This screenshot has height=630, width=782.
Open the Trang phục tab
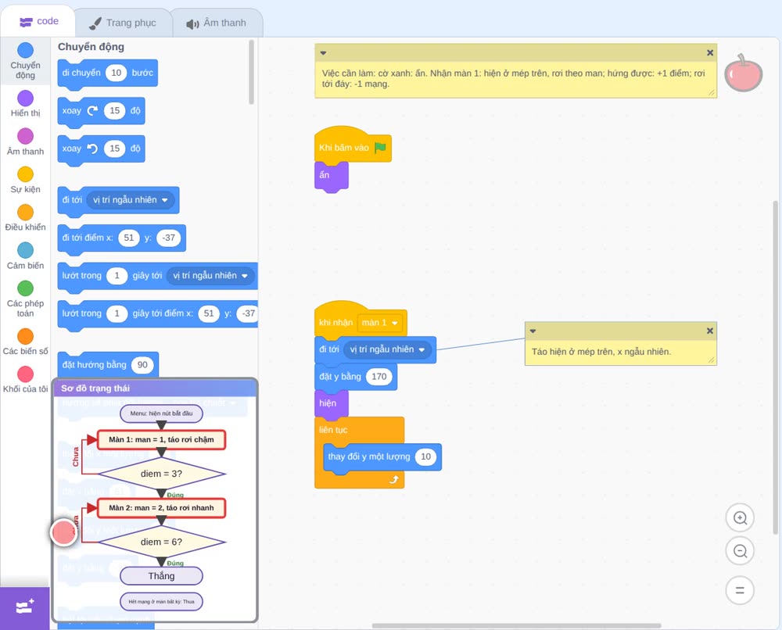[123, 23]
